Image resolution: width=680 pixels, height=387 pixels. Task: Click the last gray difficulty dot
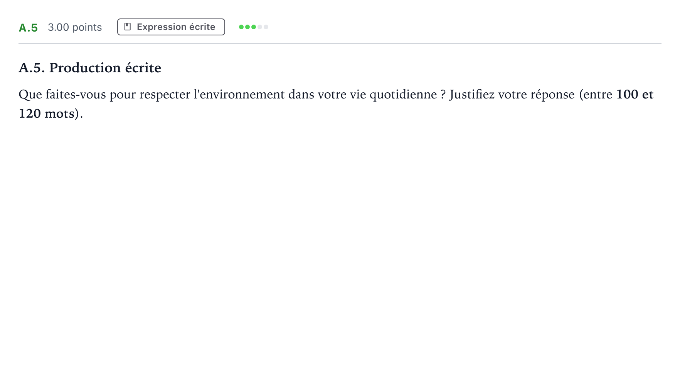(266, 27)
